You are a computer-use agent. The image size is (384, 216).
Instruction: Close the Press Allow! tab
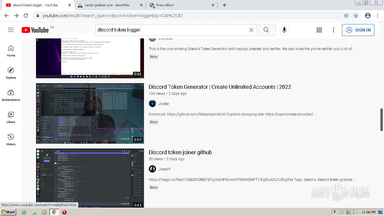(213, 5)
